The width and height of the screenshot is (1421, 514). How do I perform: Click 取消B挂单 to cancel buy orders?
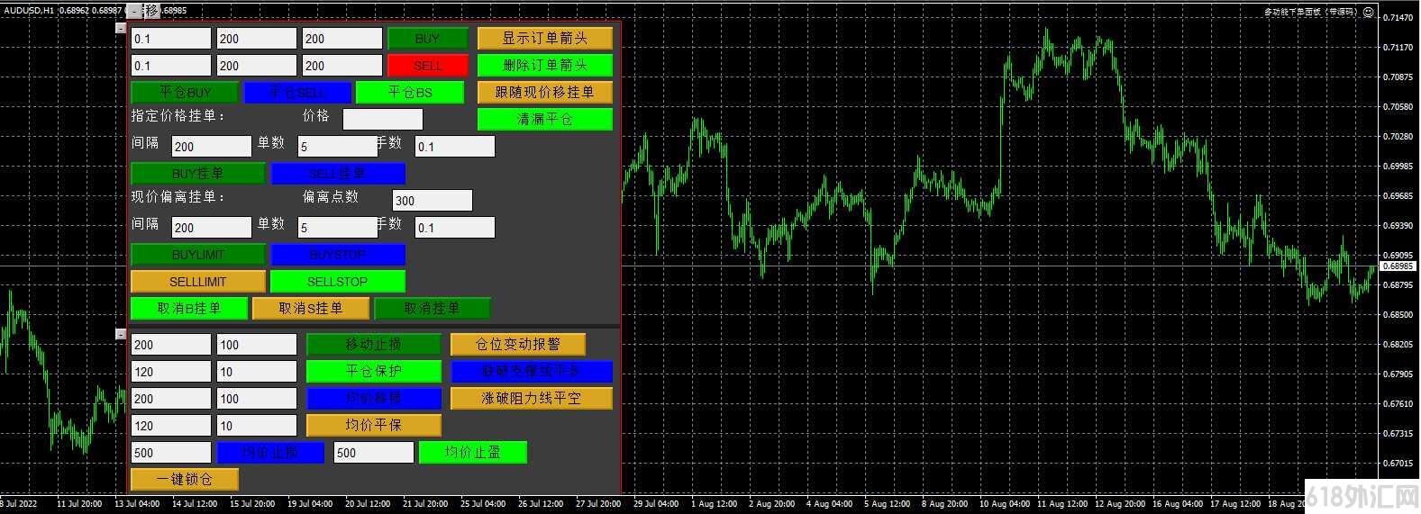(x=188, y=308)
